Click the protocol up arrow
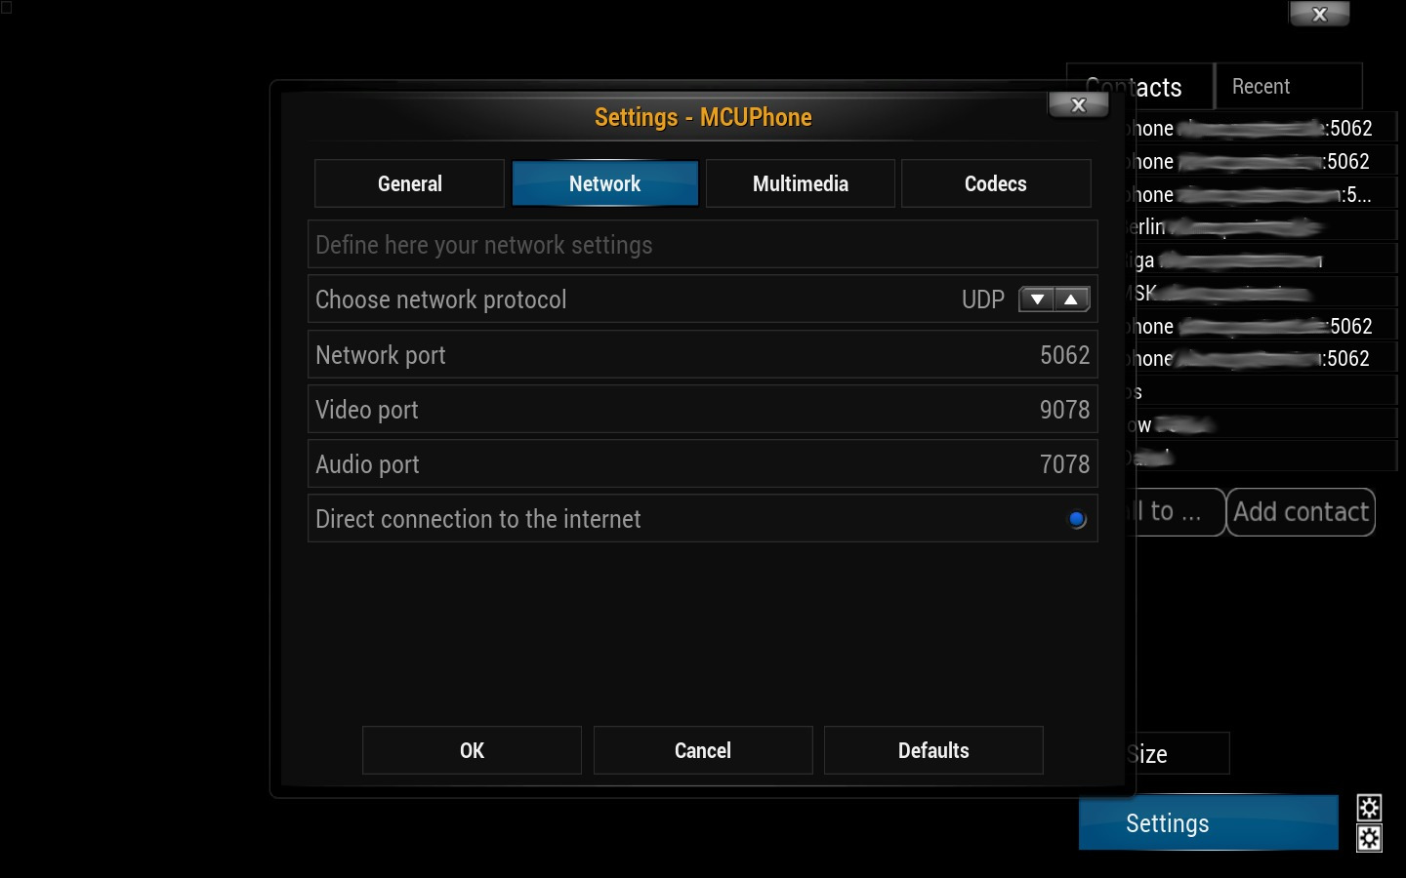This screenshot has width=1406, height=878. point(1072,299)
